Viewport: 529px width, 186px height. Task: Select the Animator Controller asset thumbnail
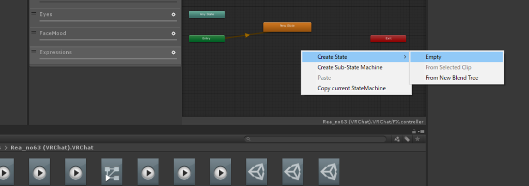[x=112, y=172]
